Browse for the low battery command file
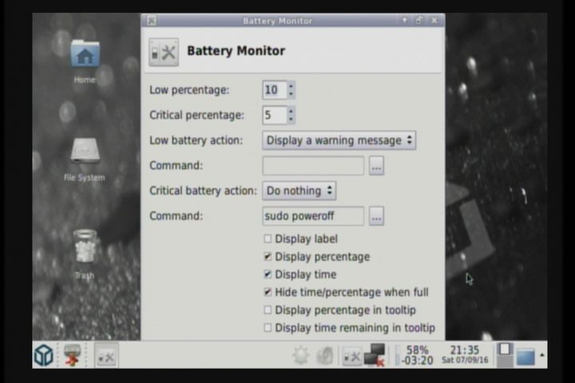Image resolution: width=575 pixels, height=383 pixels. (x=376, y=166)
